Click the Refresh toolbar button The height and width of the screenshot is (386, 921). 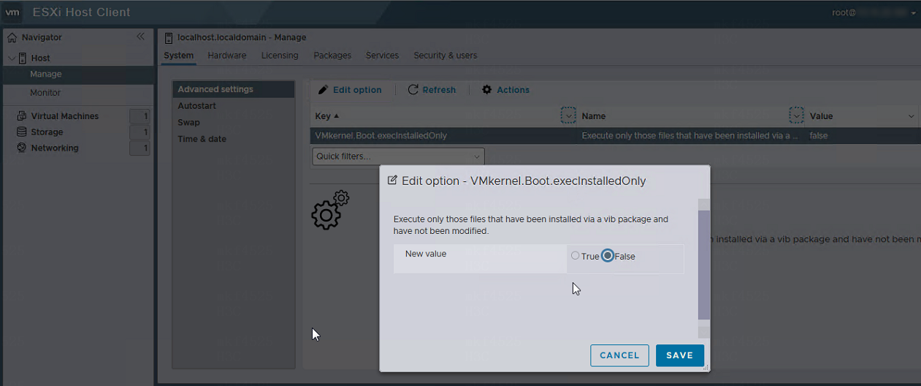click(x=432, y=90)
